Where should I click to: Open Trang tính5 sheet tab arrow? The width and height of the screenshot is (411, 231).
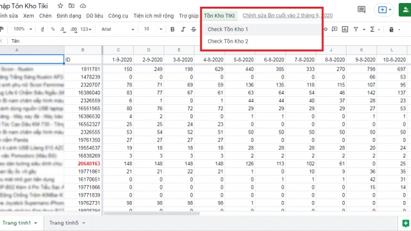(x=83, y=223)
